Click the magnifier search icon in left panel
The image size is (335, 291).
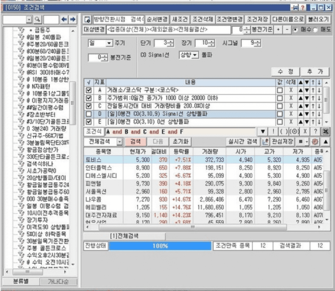coord(38,20)
